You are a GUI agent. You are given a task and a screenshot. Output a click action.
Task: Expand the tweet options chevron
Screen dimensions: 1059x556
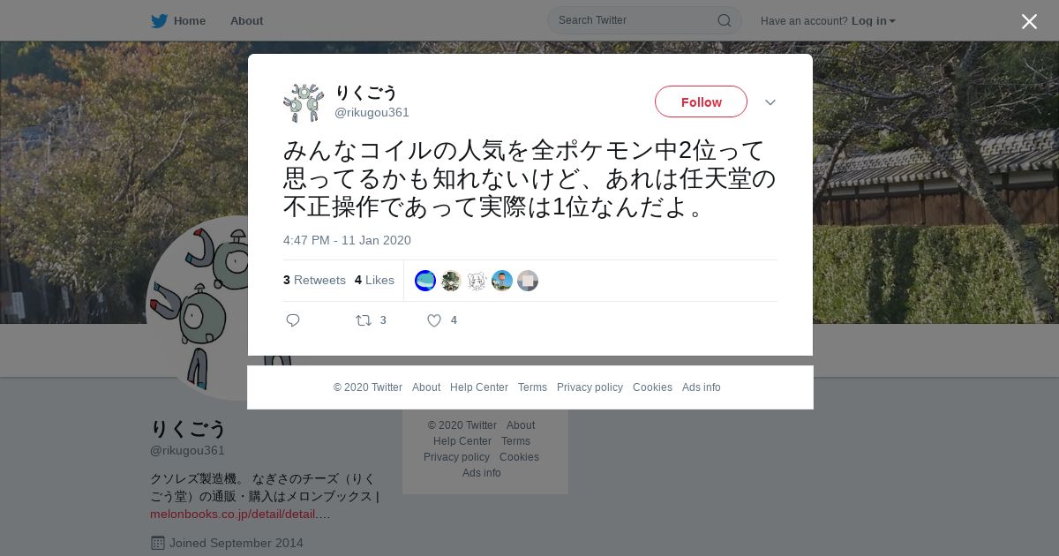point(770,102)
